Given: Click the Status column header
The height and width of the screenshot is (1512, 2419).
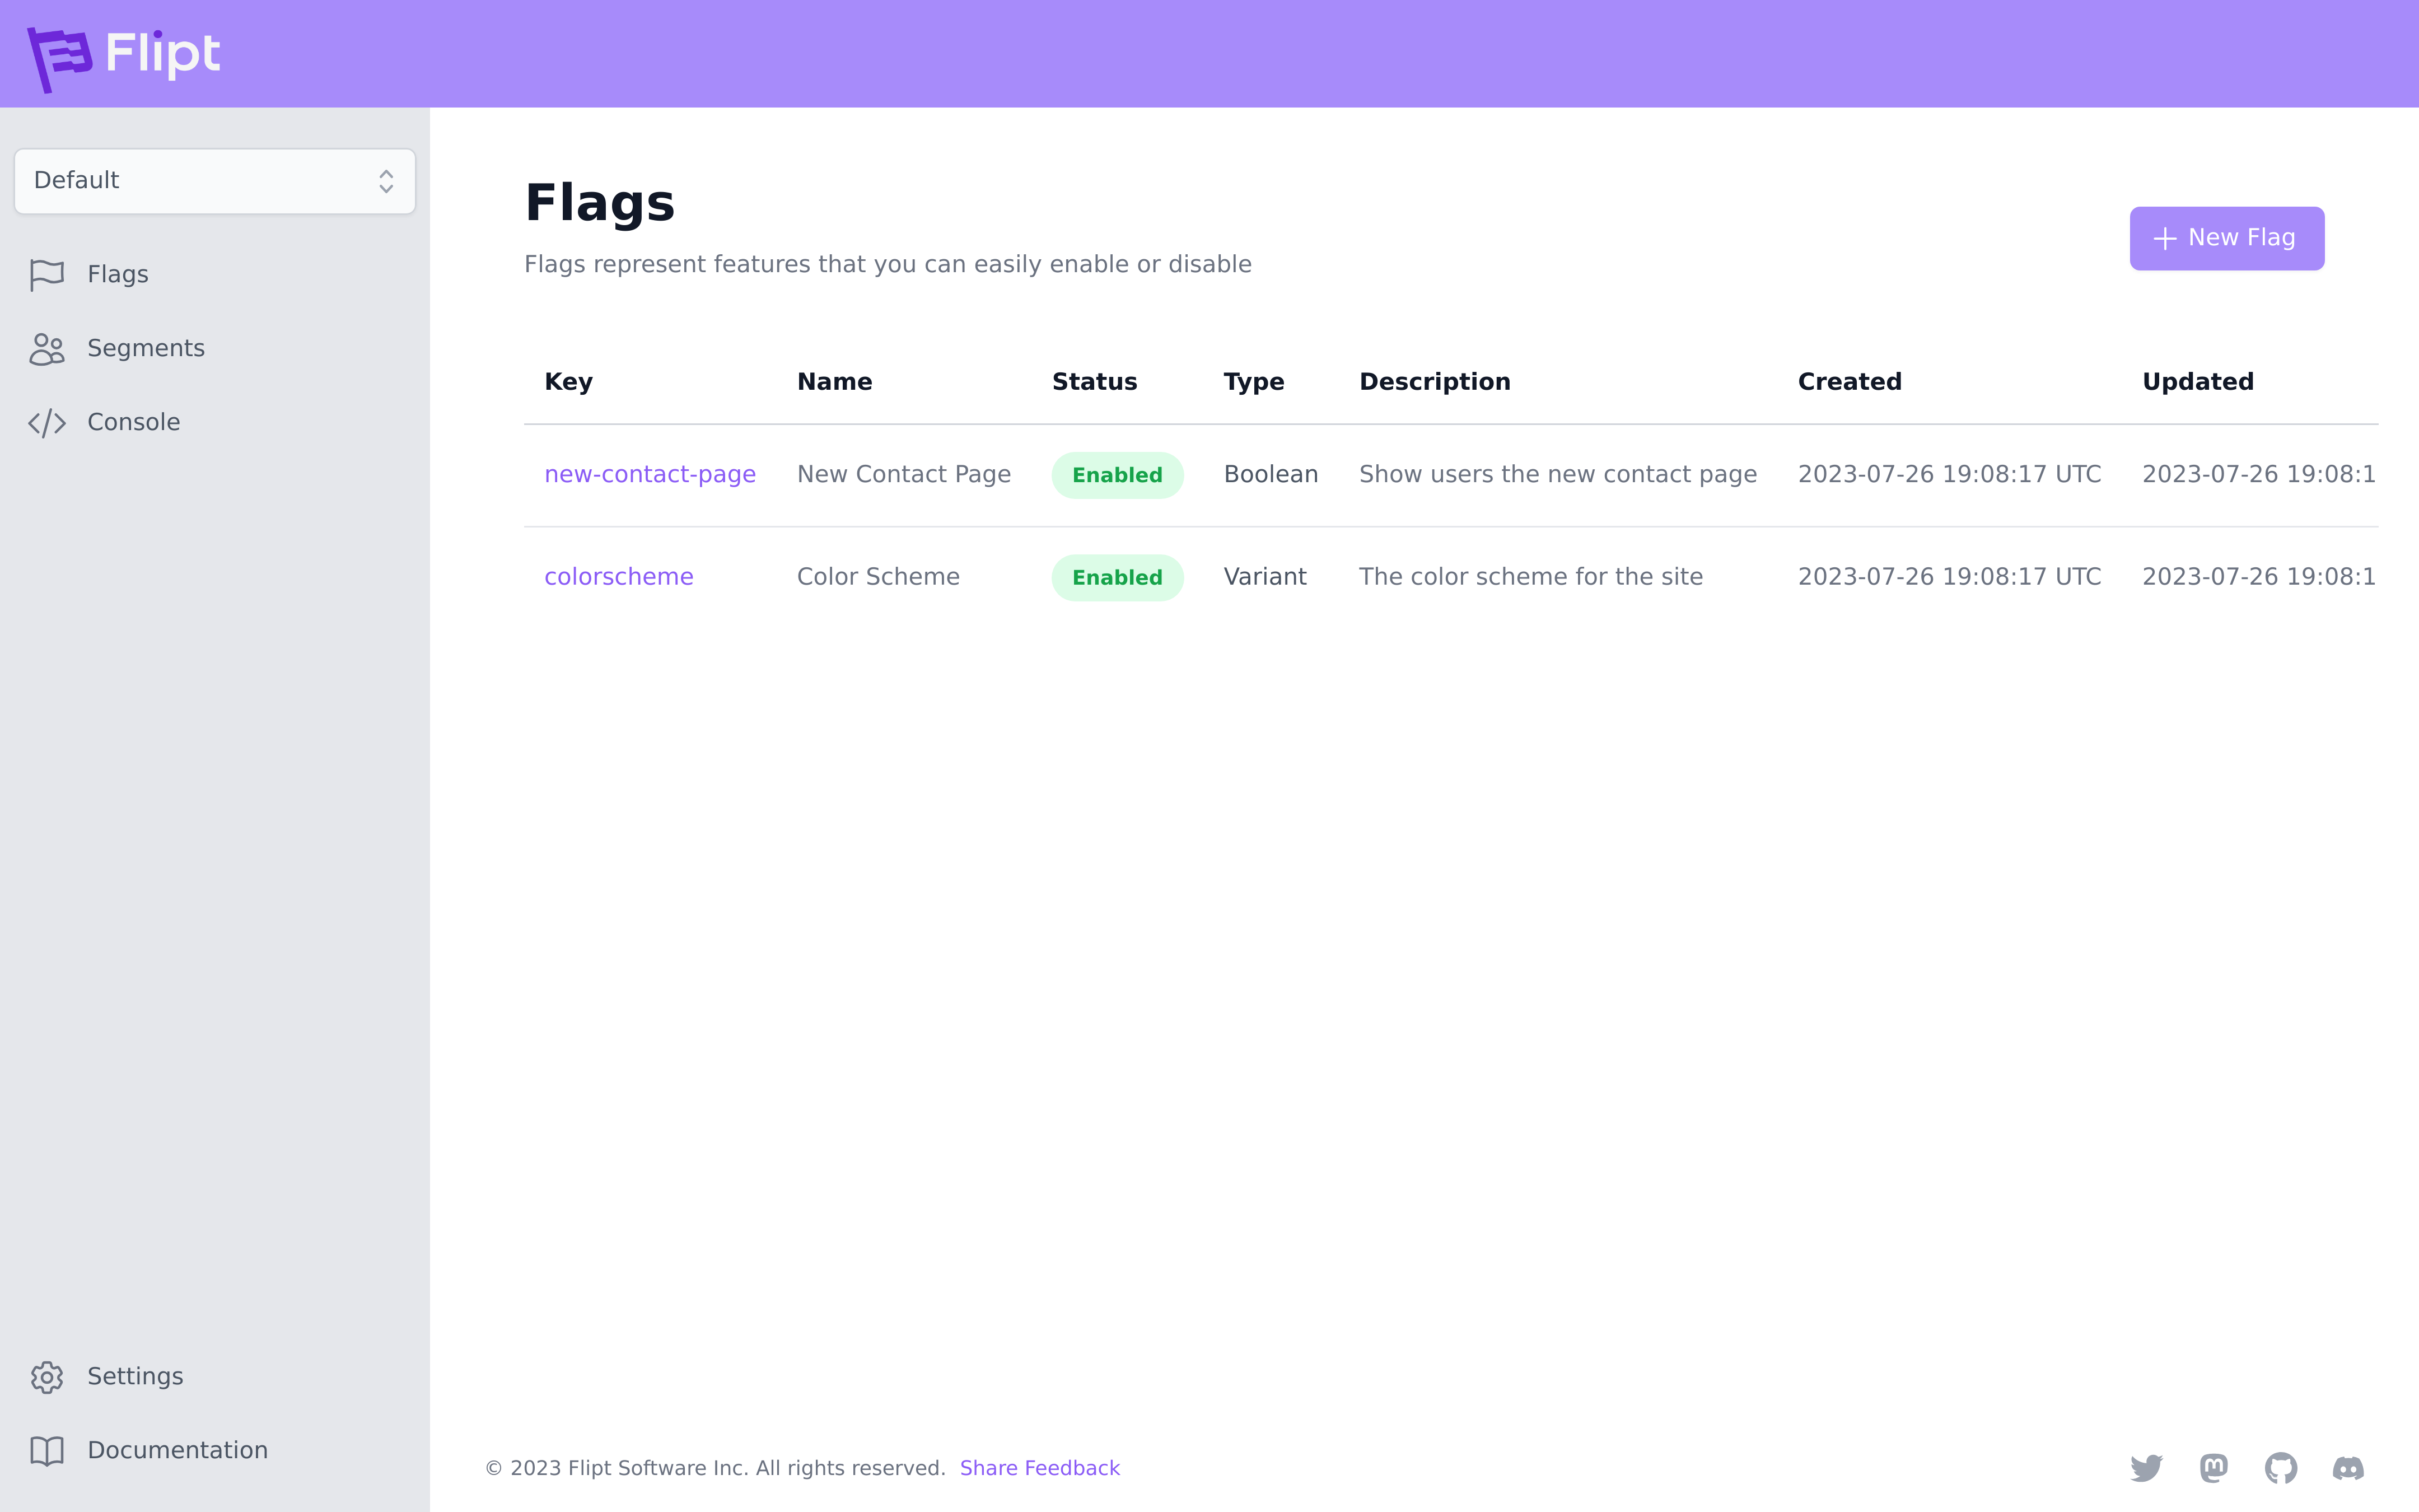Looking at the screenshot, I should 1095,382.
